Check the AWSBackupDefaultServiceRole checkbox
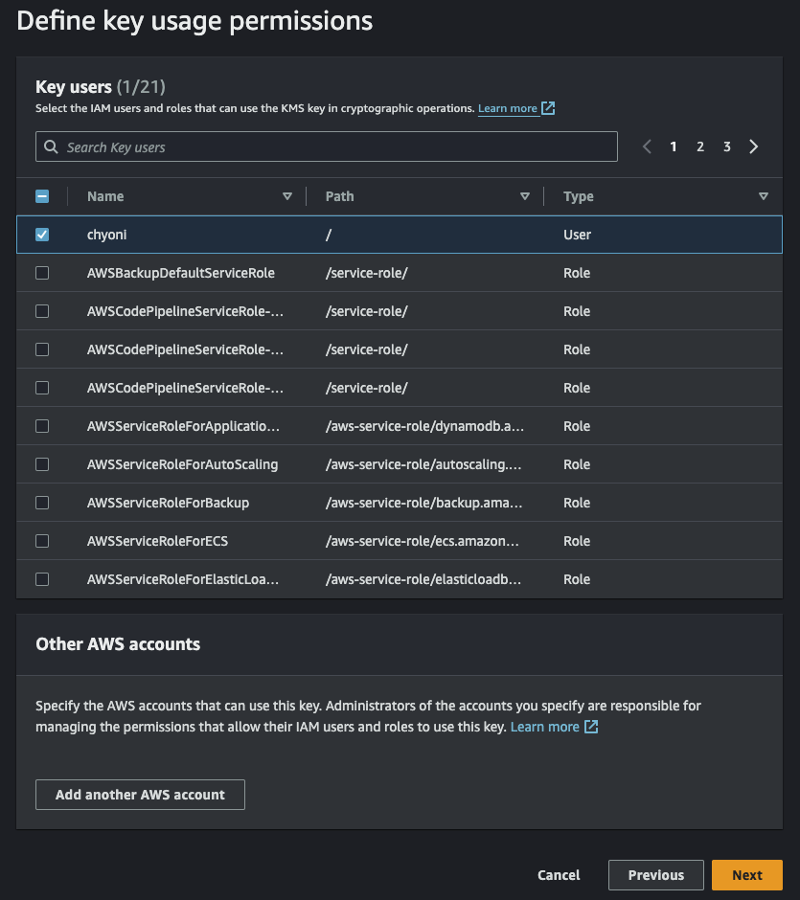 [x=42, y=273]
